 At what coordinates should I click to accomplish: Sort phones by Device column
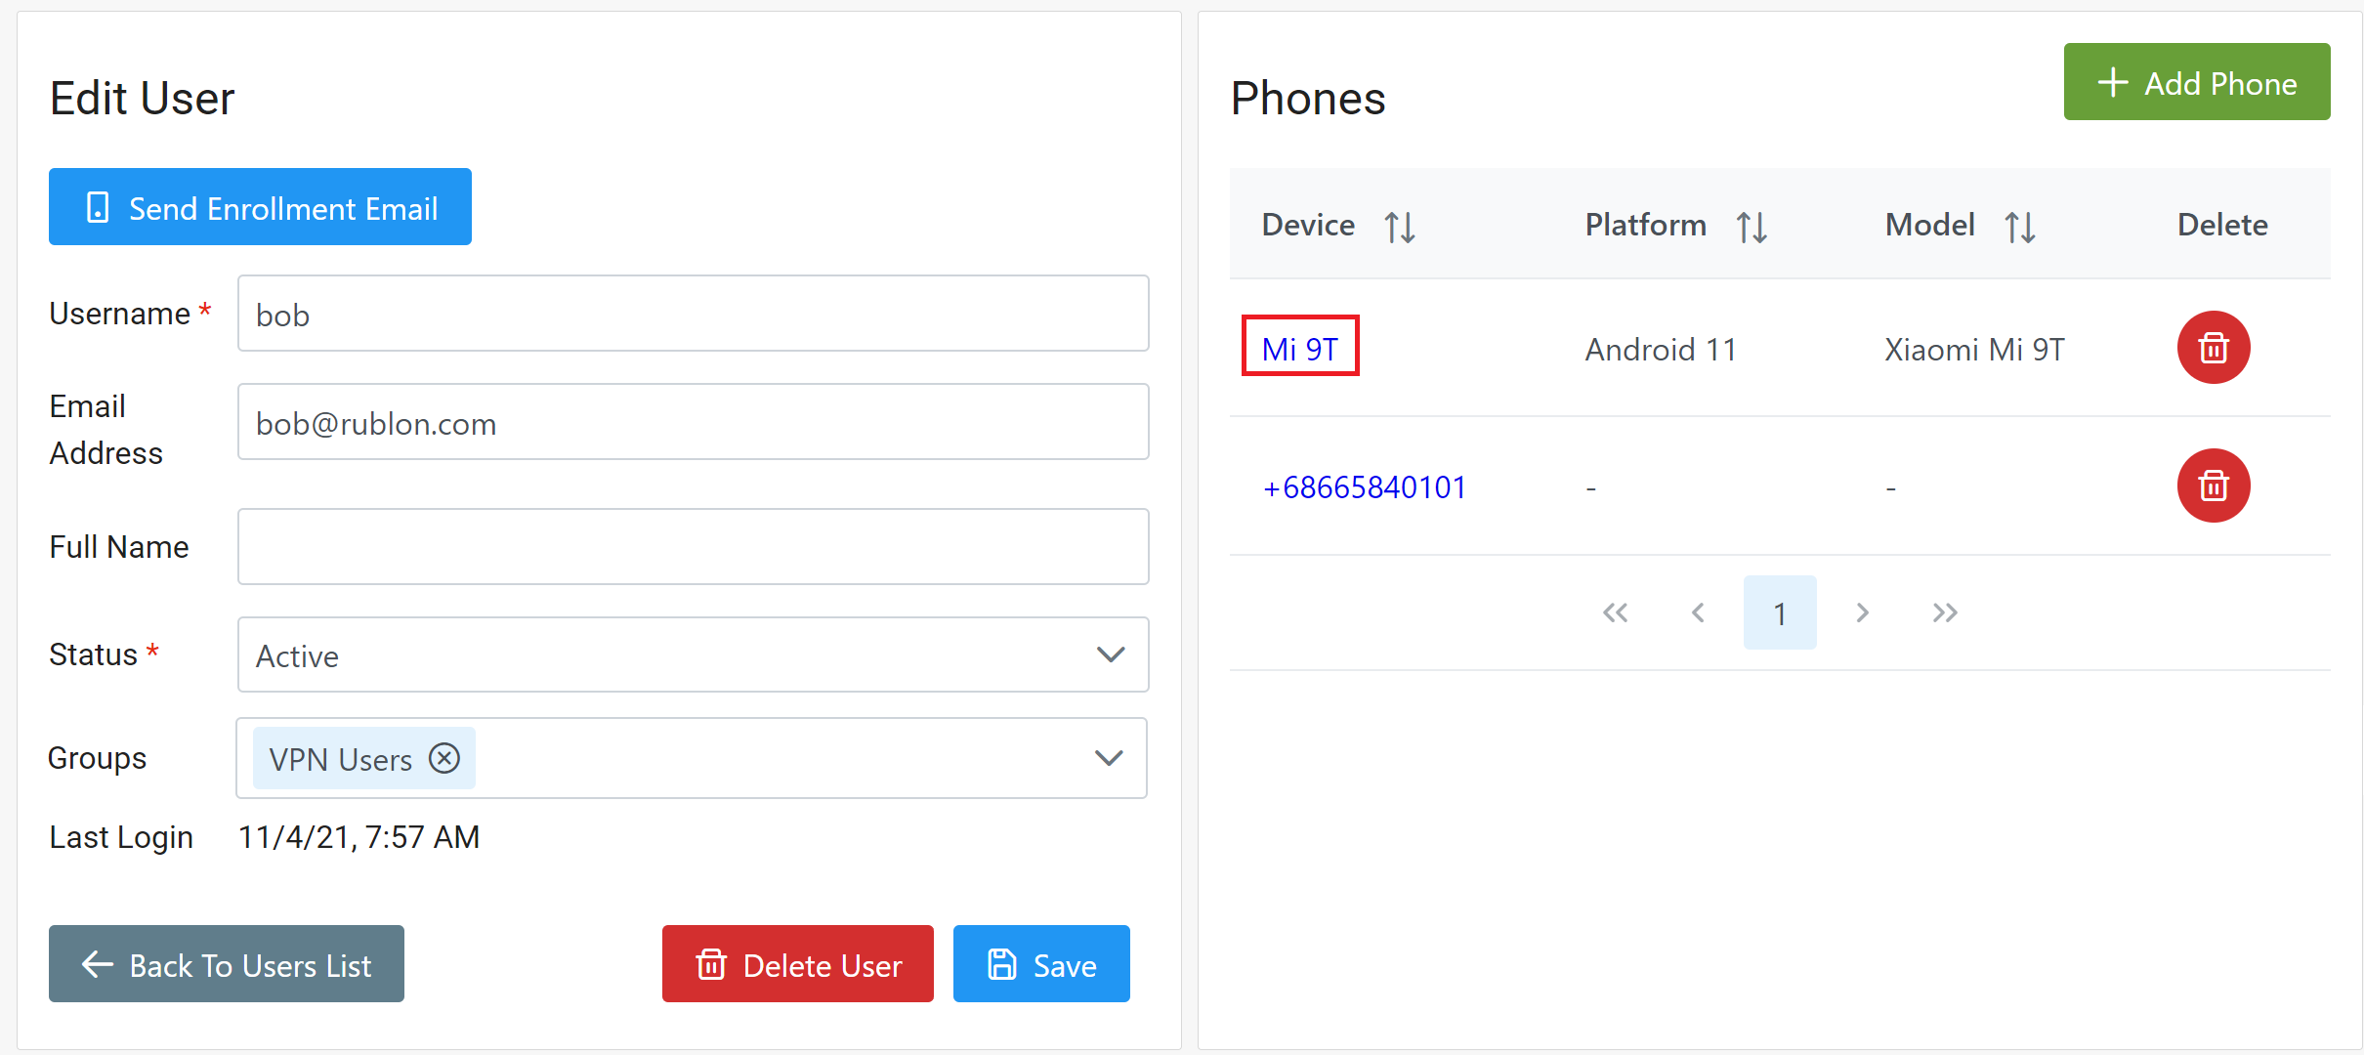[1399, 227]
